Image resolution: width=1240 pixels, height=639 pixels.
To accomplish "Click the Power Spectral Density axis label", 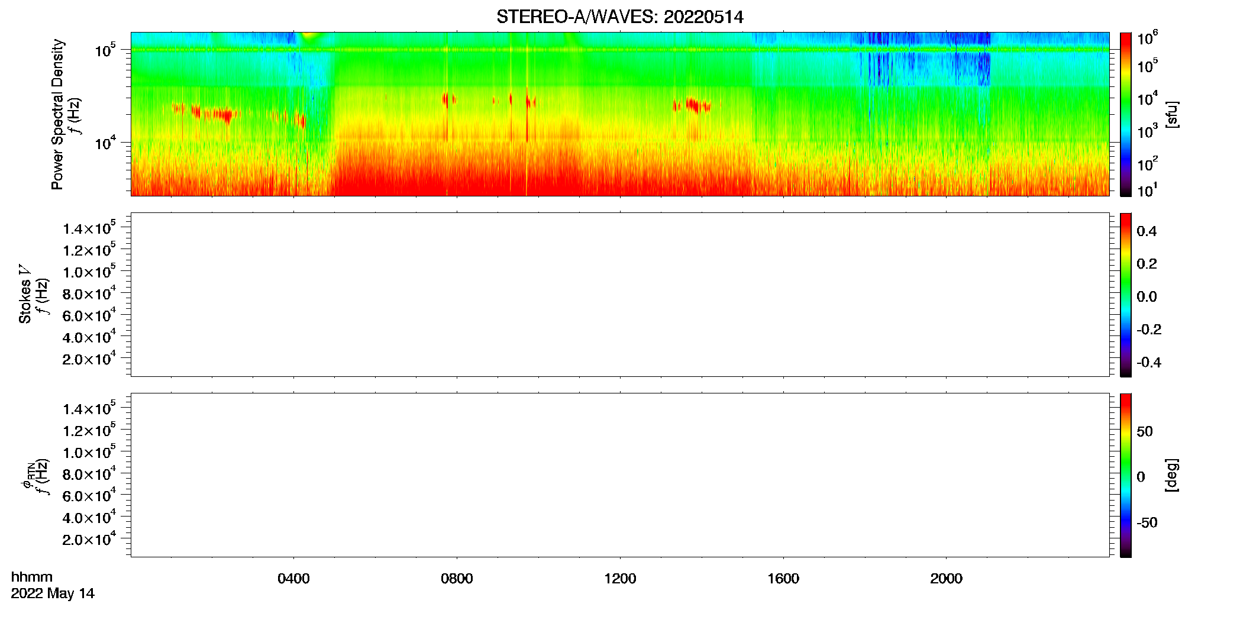I will click(x=57, y=114).
